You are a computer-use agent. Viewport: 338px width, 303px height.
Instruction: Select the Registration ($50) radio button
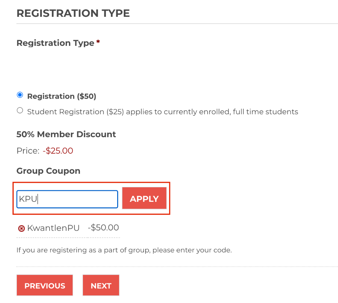20,95
